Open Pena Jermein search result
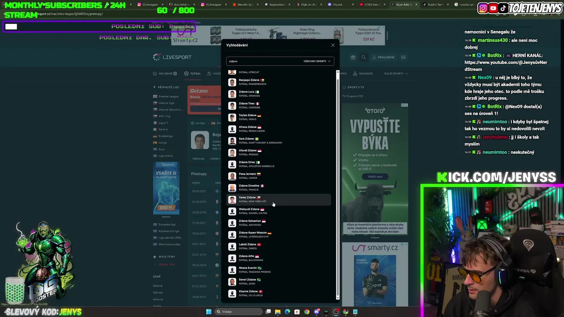The height and width of the screenshot is (317, 564). tap(278, 176)
